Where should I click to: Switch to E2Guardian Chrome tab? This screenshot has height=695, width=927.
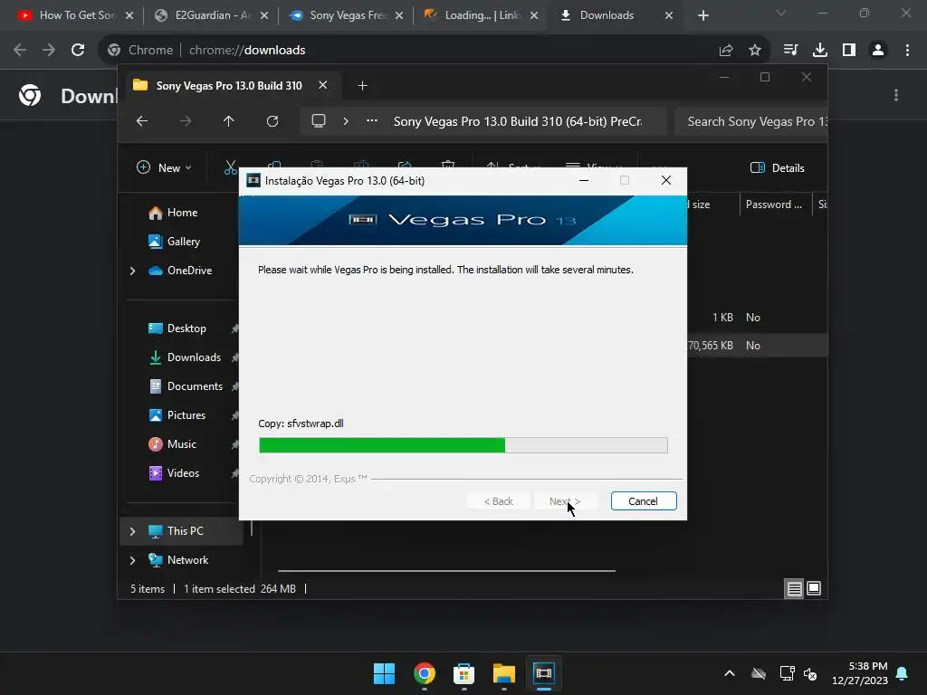(x=211, y=15)
